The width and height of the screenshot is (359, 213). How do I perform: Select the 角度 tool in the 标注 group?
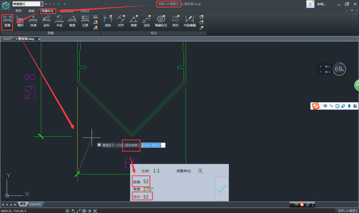point(134,22)
